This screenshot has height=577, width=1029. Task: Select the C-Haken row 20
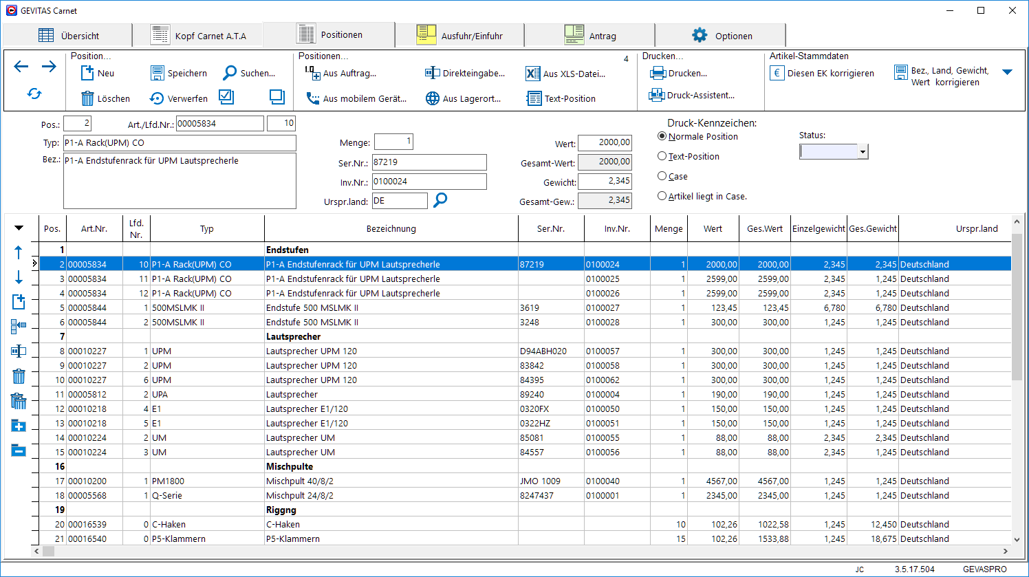tap(526, 524)
